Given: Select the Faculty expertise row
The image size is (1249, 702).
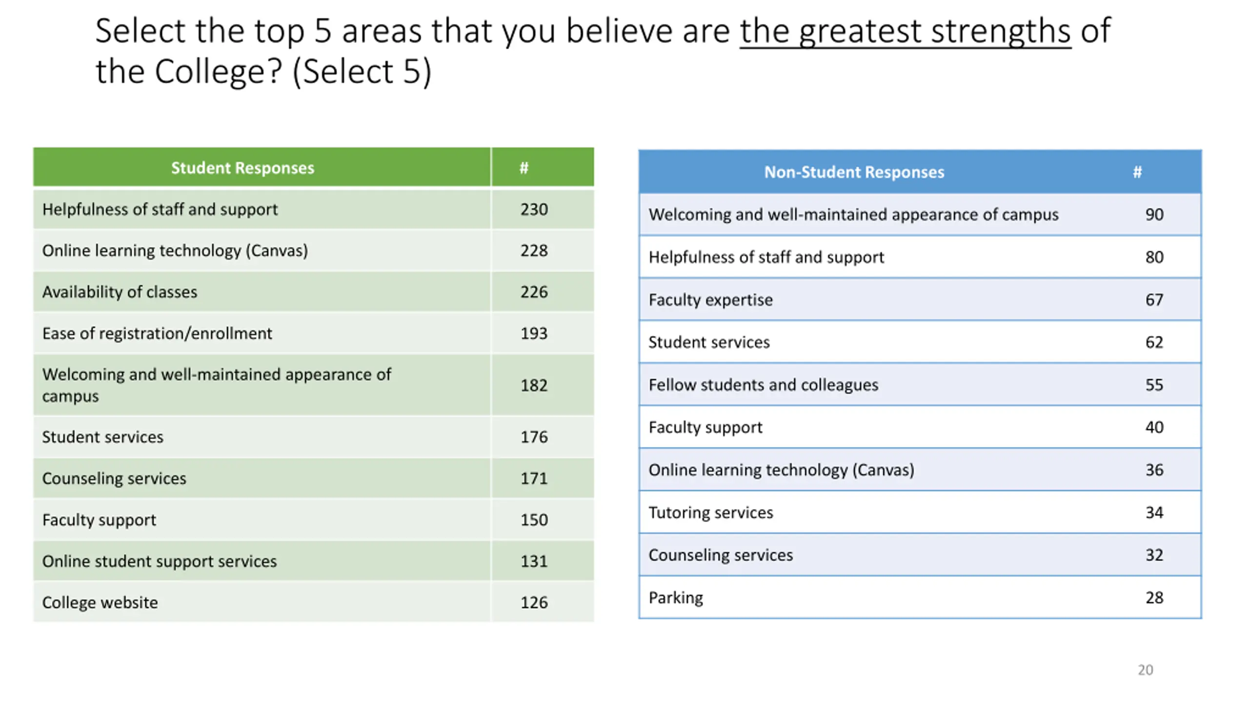Looking at the screenshot, I should point(920,299).
